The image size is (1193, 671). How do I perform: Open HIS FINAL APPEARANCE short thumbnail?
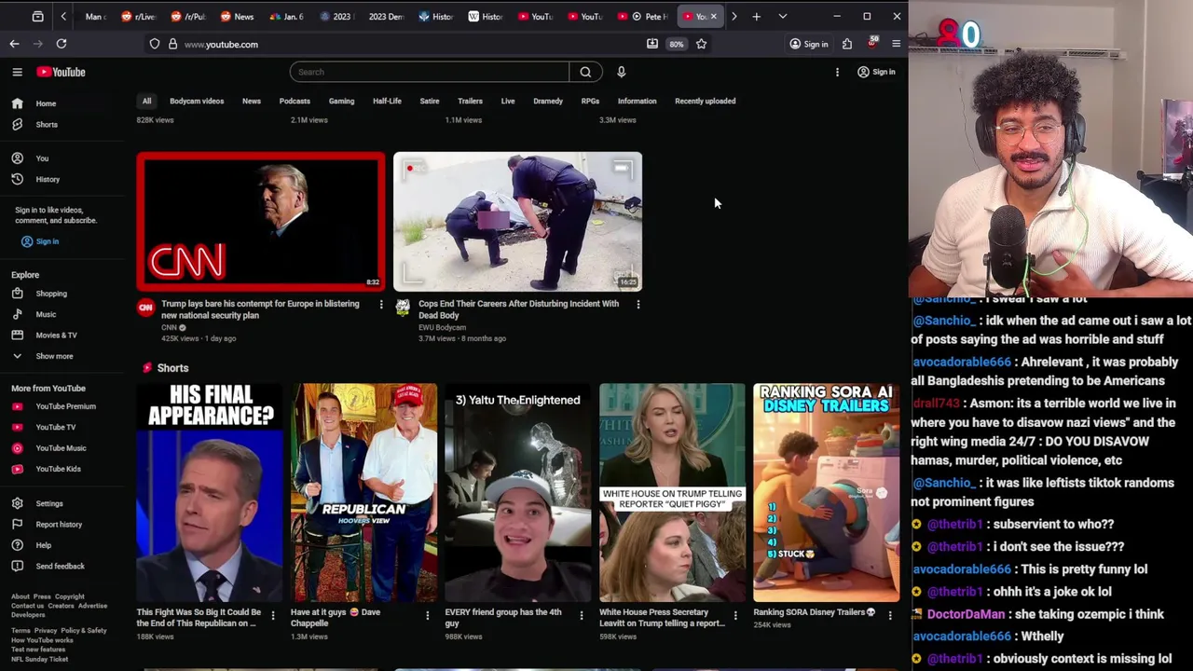pos(210,492)
